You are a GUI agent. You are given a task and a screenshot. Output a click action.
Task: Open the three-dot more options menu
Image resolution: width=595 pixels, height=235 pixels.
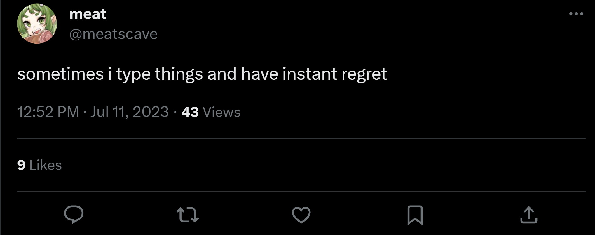click(x=576, y=14)
